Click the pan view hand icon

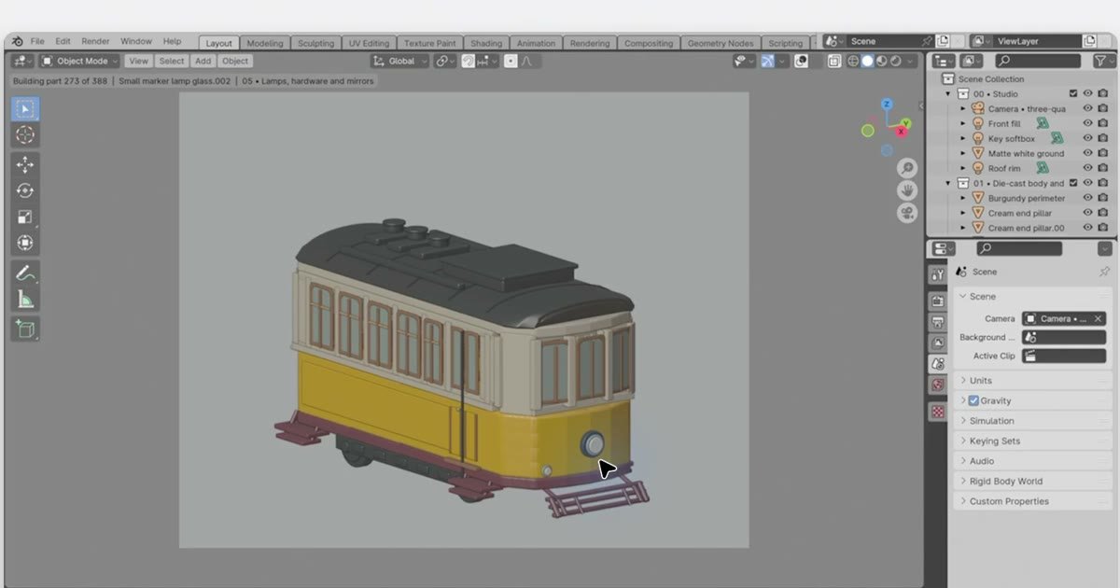907,190
